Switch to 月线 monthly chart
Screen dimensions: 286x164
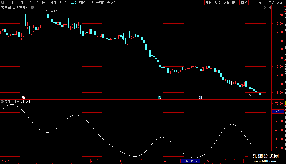(90, 2)
